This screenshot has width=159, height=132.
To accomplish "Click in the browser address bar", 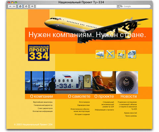I will pos(76,6).
